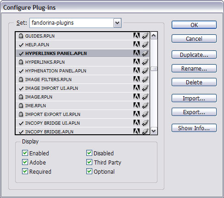Screen dimensions: 224x198
Task: Uncheck the Enabled display checkbox
Action: click(x=25, y=153)
